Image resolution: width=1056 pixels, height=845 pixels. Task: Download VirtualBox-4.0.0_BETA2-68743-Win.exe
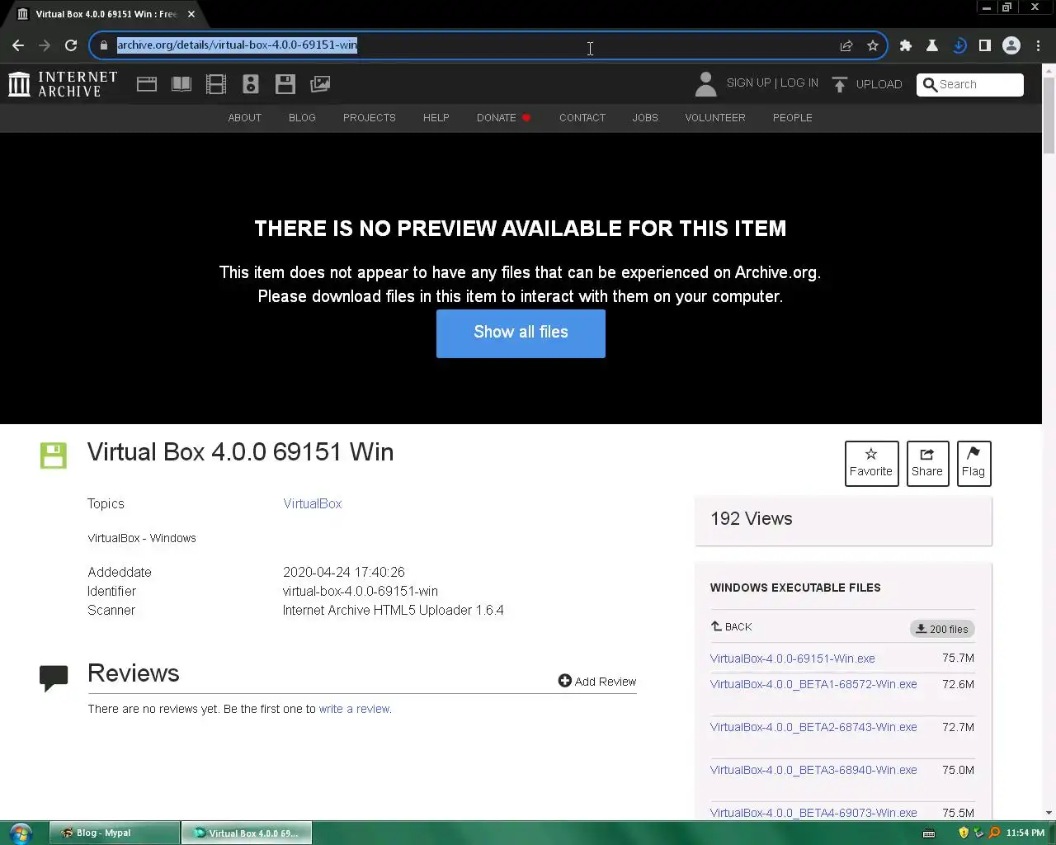[813, 727]
